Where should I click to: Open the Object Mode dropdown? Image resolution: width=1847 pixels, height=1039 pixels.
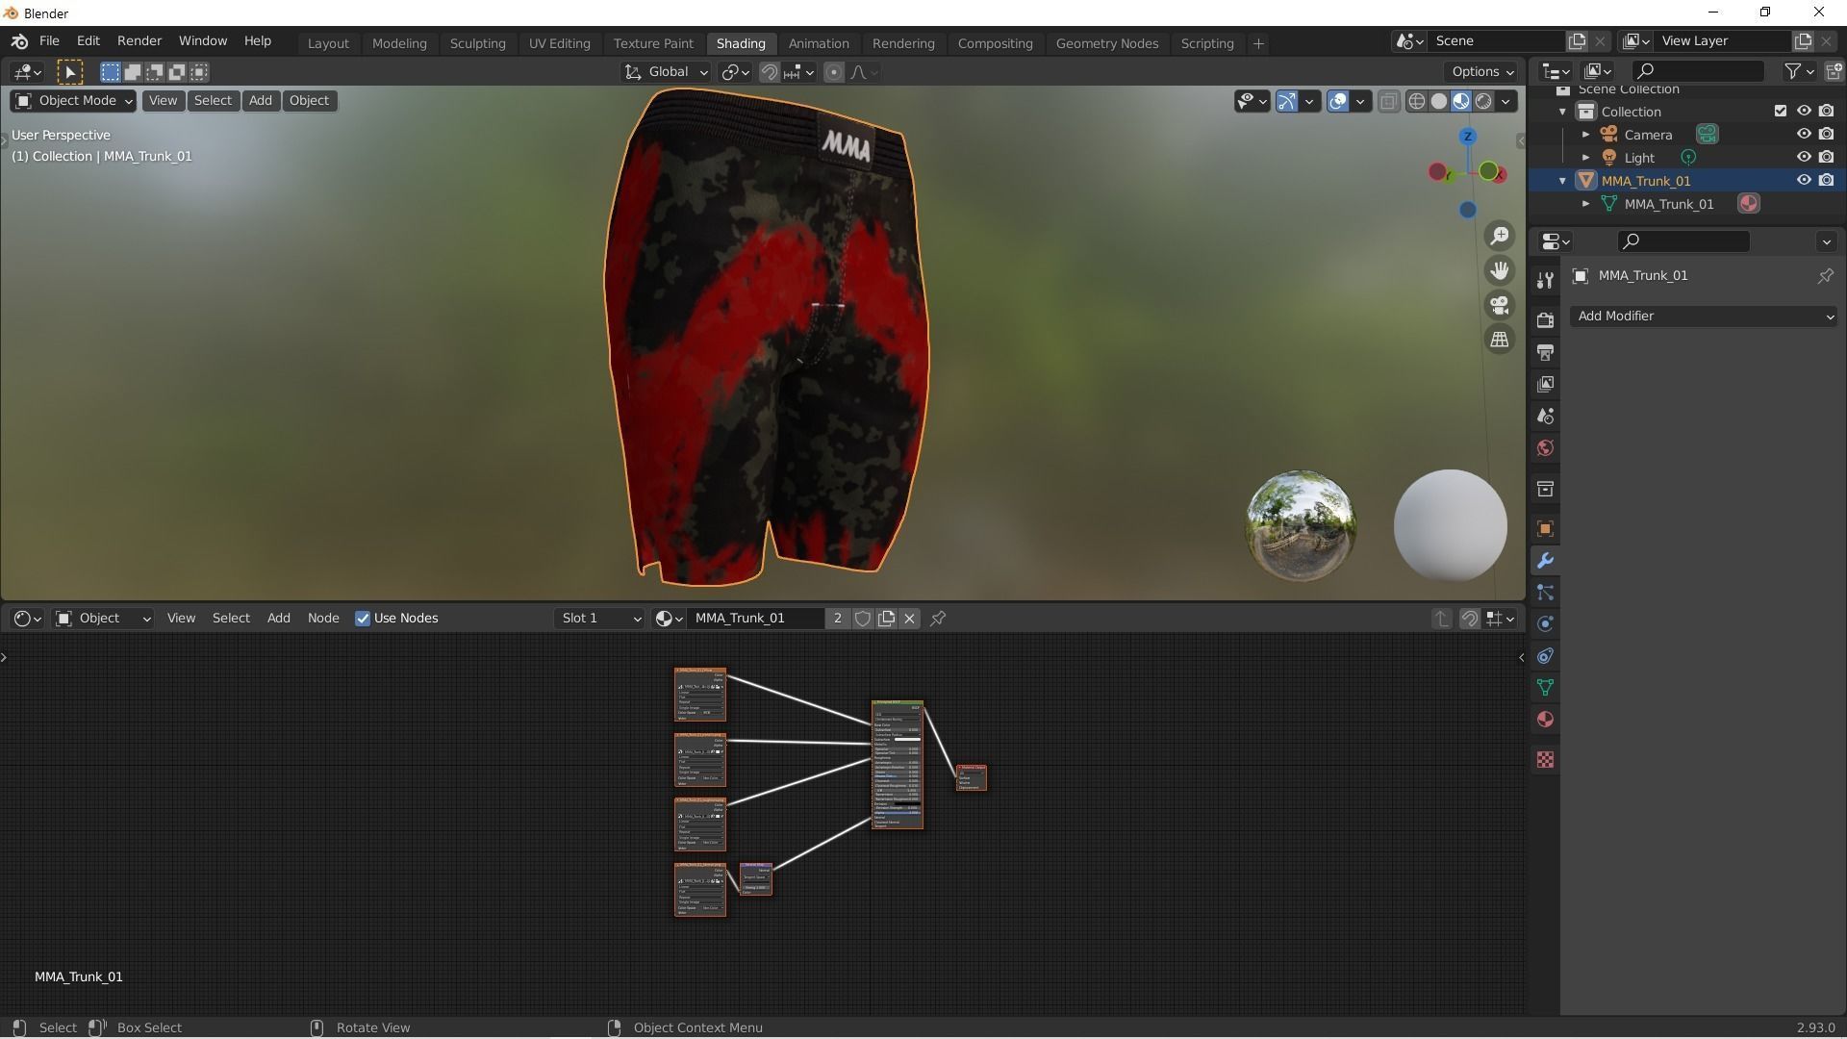coord(73,101)
